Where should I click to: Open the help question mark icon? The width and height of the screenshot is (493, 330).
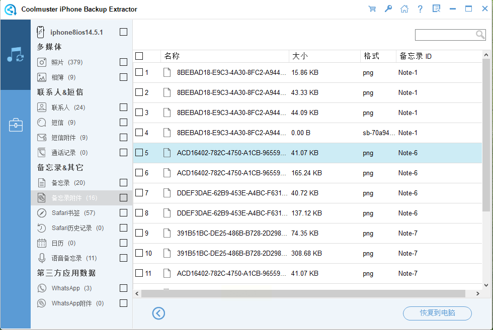[420, 9]
